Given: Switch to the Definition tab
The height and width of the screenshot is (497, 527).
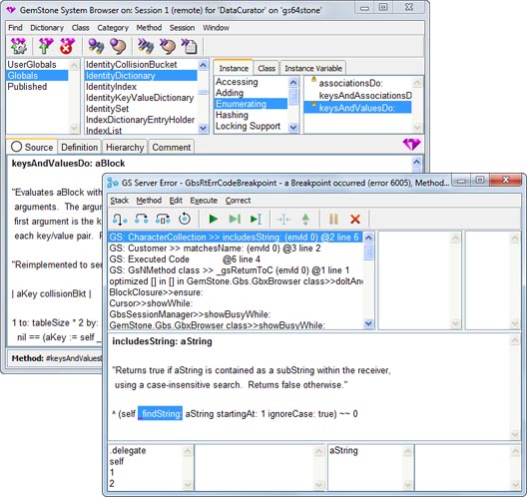Looking at the screenshot, I should click(79, 147).
